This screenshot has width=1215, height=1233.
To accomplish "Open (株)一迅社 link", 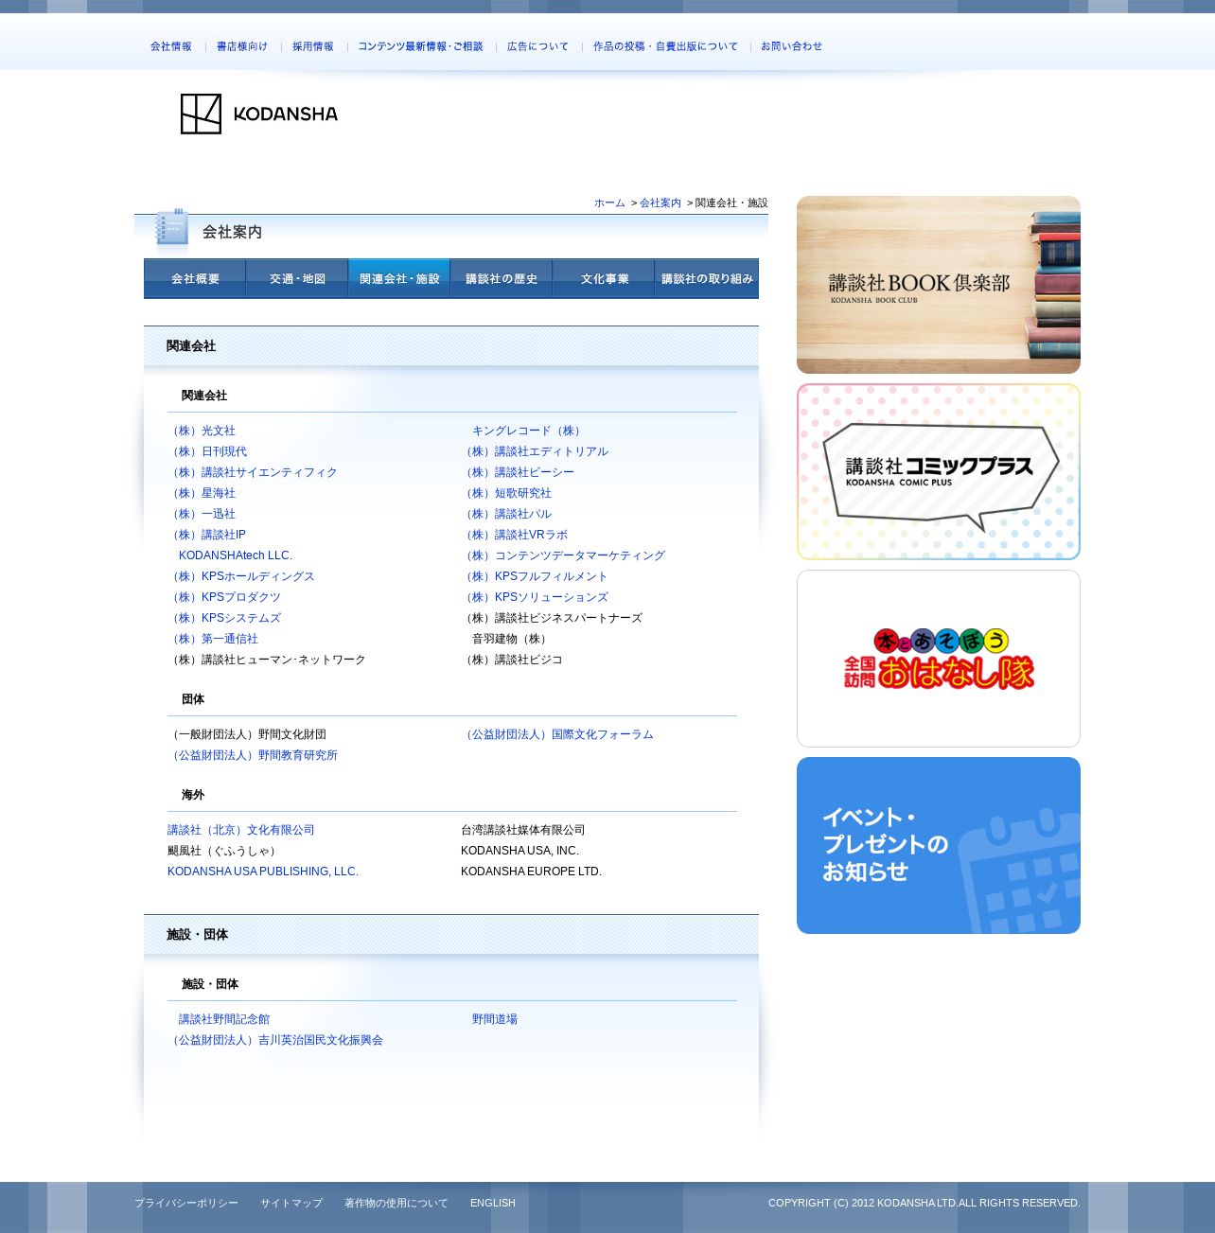I will (x=202, y=514).
